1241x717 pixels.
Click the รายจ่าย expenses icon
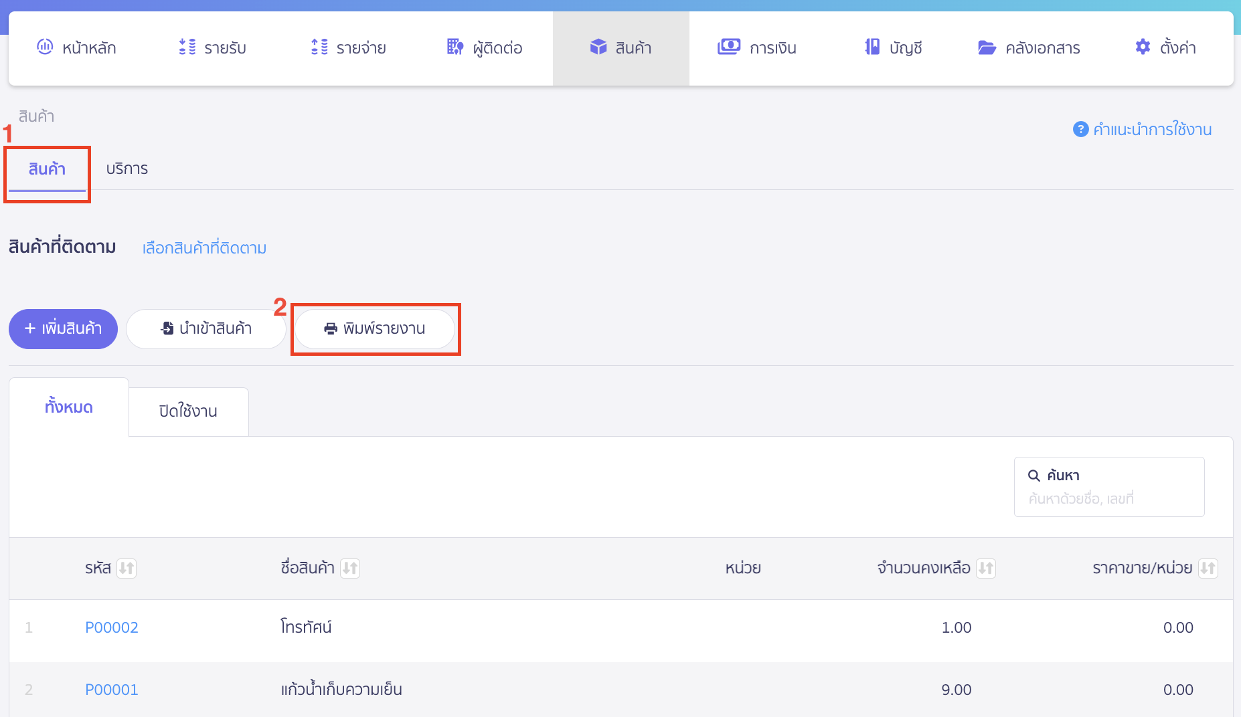tap(319, 47)
